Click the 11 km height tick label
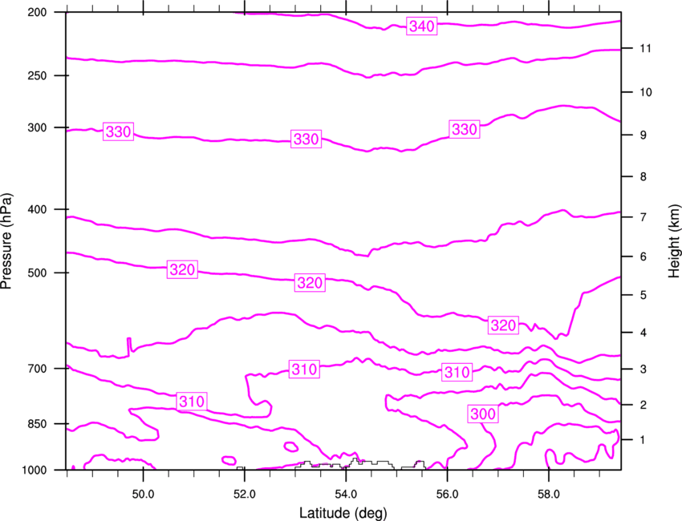The height and width of the screenshot is (521, 682). [x=646, y=48]
